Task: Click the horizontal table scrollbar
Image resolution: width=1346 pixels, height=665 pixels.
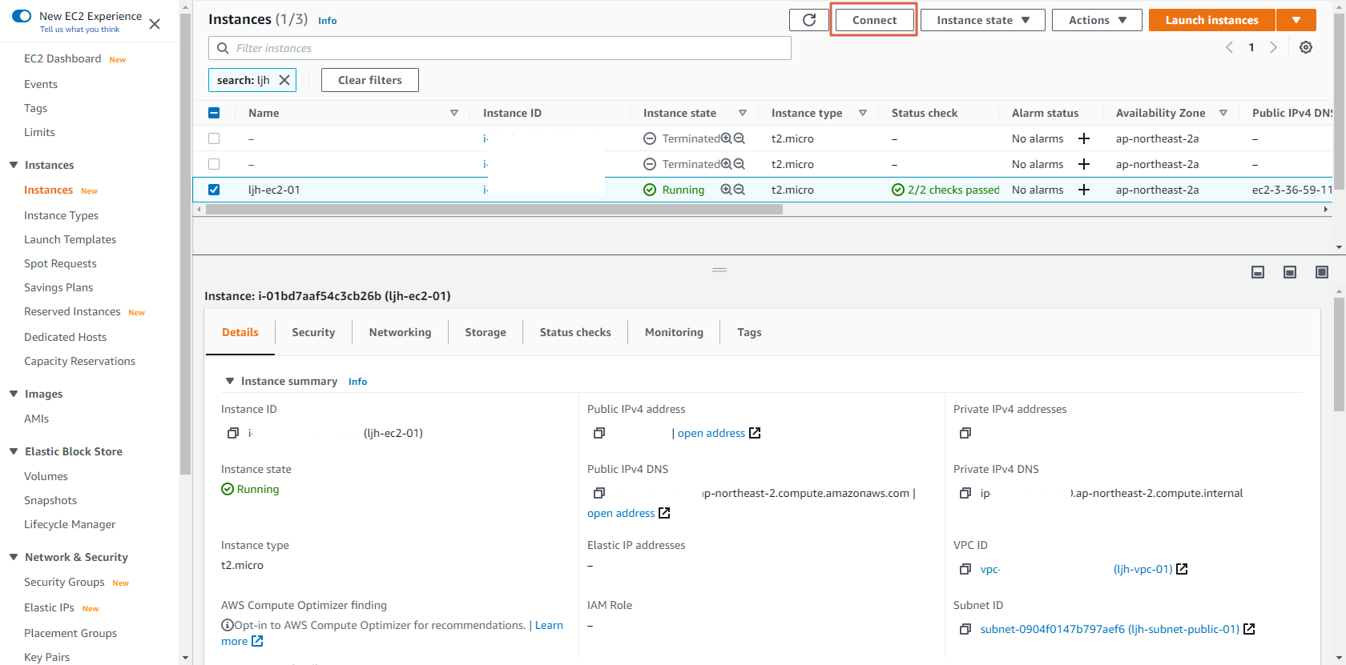Action: click(x=494, y=209)
